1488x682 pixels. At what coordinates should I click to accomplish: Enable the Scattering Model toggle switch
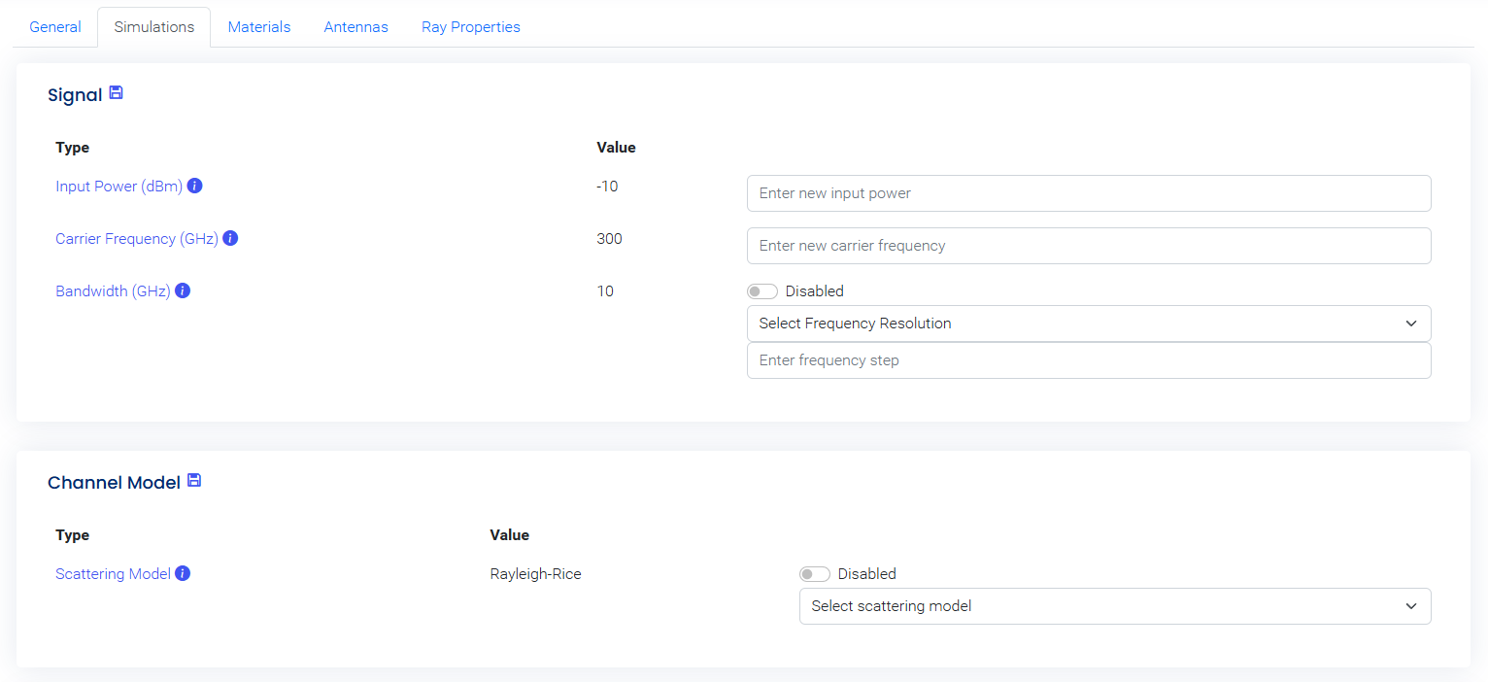(x=815, y=574)
